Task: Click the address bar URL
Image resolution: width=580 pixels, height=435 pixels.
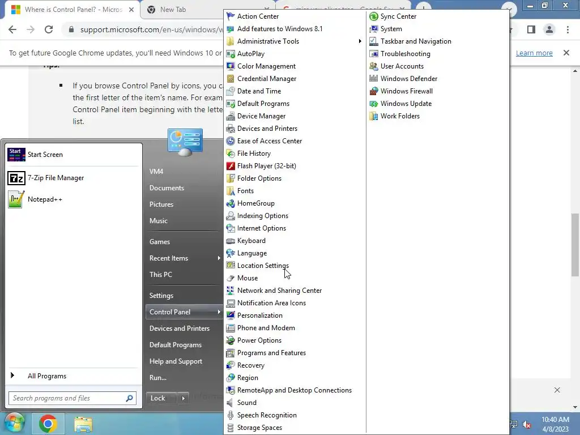Action: pos(152,29)
